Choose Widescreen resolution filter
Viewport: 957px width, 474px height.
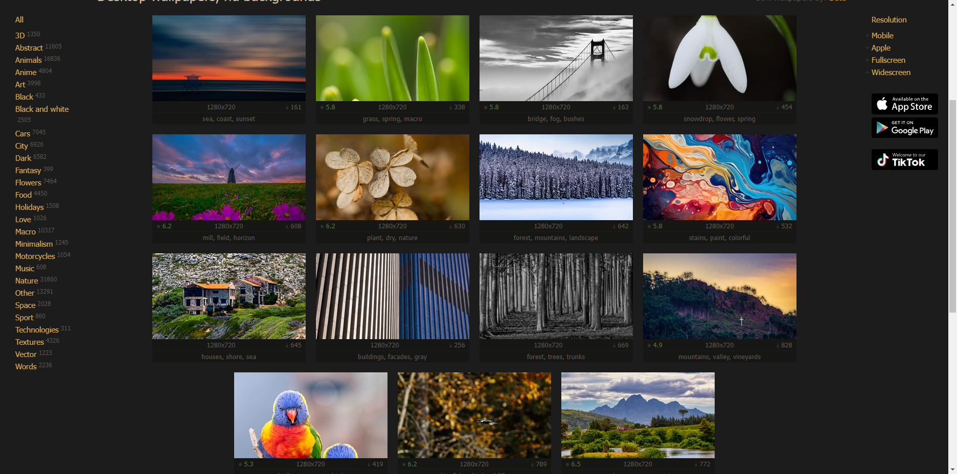[891, 73]
